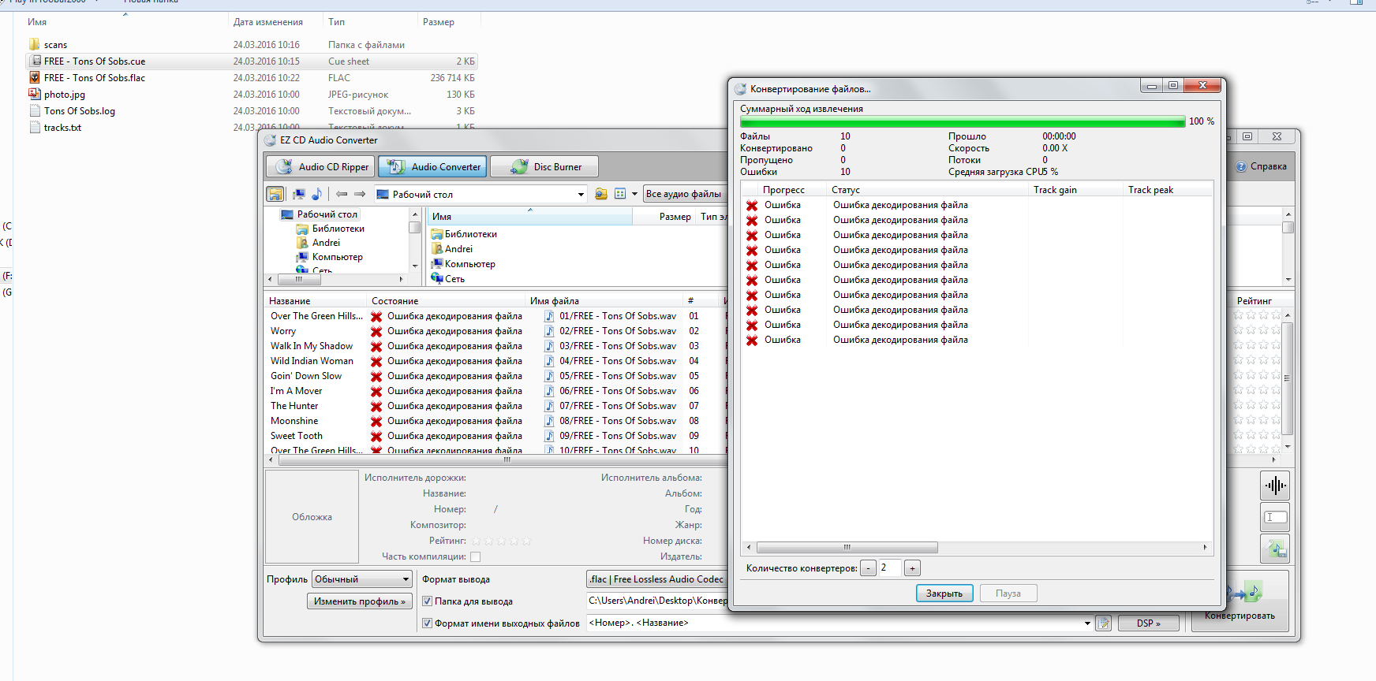
Task: Open the Профиль Обычный dropdown
Action: pyautogui.click(x=362, y=579)
